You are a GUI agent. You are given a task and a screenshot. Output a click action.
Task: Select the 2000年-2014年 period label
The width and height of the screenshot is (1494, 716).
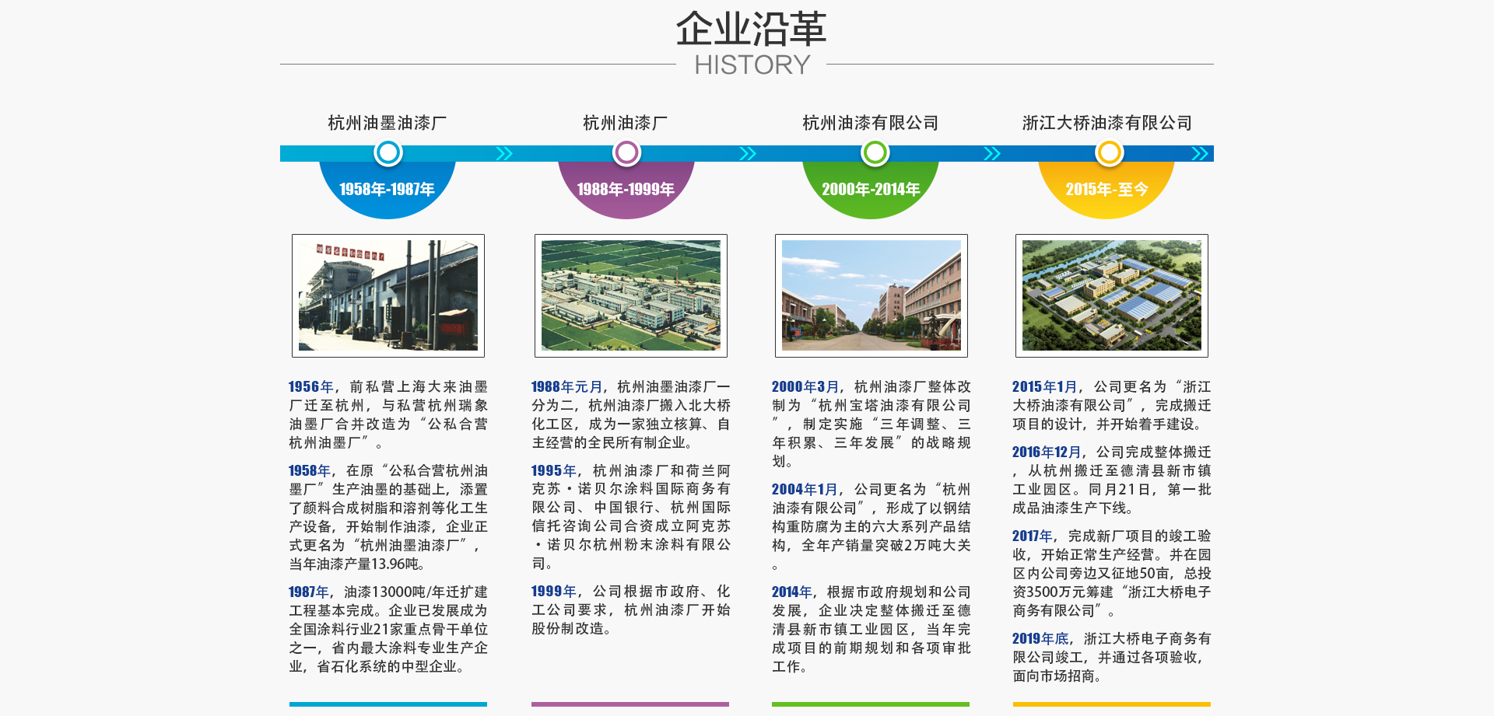tap(871, 189)
